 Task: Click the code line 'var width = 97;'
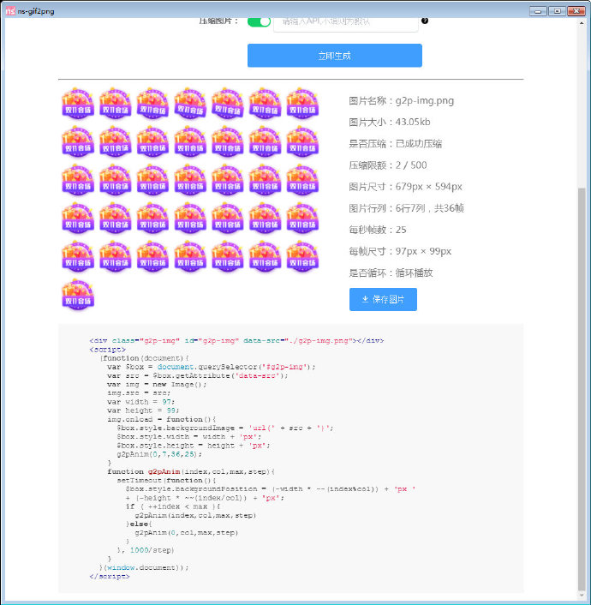[140, 402]
